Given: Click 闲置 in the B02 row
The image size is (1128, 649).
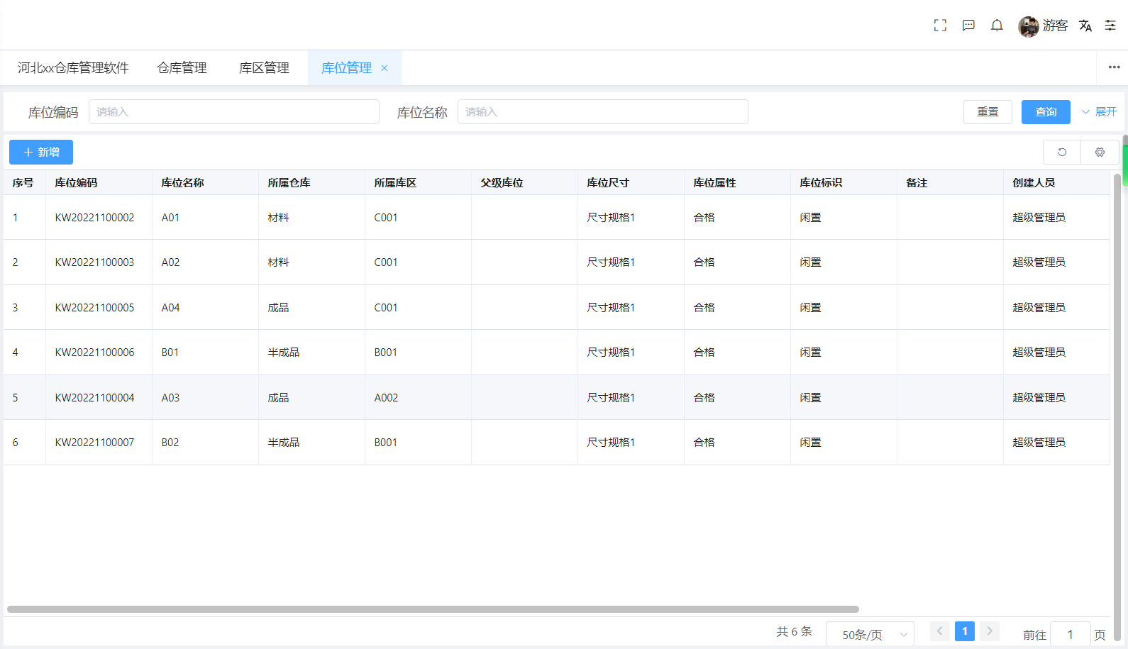Looking at the screenshot, I should [810, 443].
